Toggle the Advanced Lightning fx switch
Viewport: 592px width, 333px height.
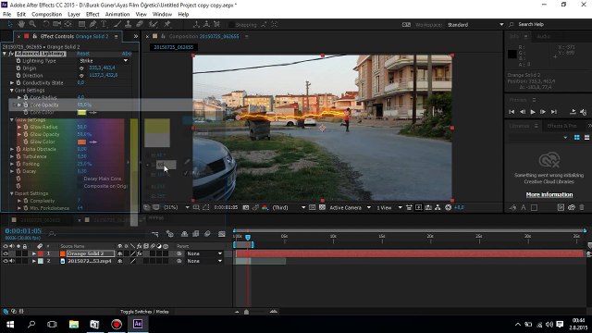tap(11, 54)
